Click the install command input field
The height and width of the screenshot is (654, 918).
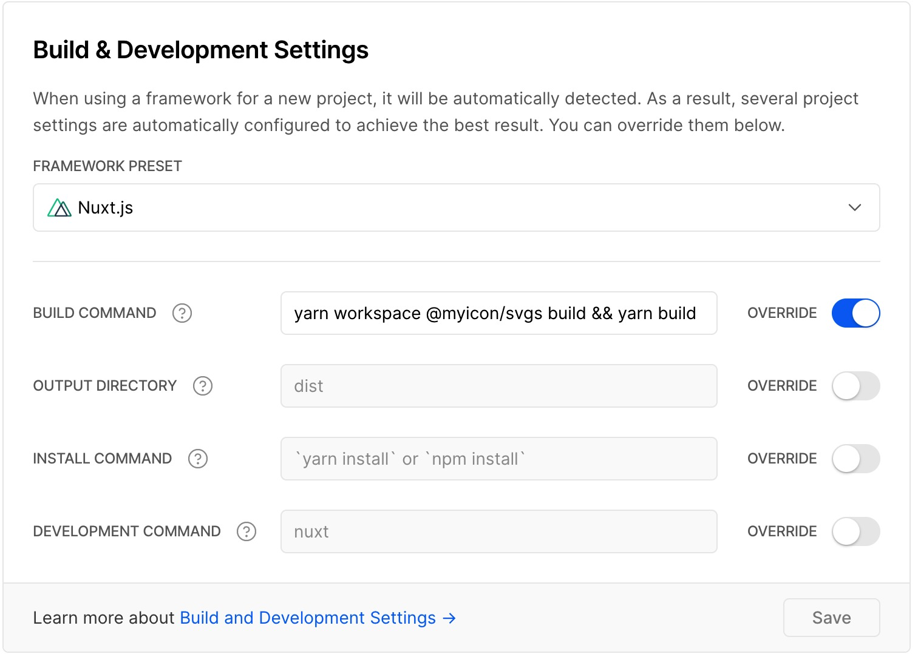point(498,459)
